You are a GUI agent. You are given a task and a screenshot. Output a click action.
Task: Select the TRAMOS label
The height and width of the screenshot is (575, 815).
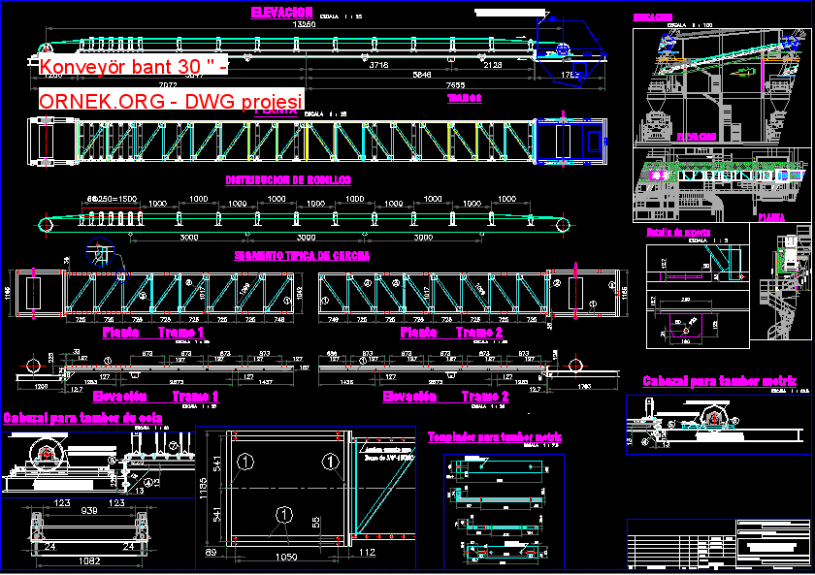point(464,98)
